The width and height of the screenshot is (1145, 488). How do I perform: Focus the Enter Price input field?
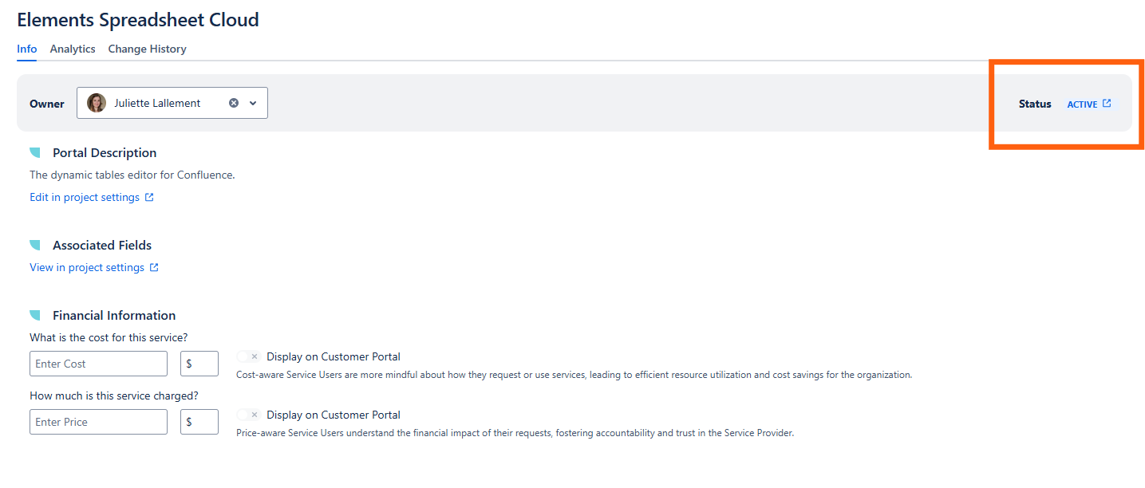[x=98, y=422]
